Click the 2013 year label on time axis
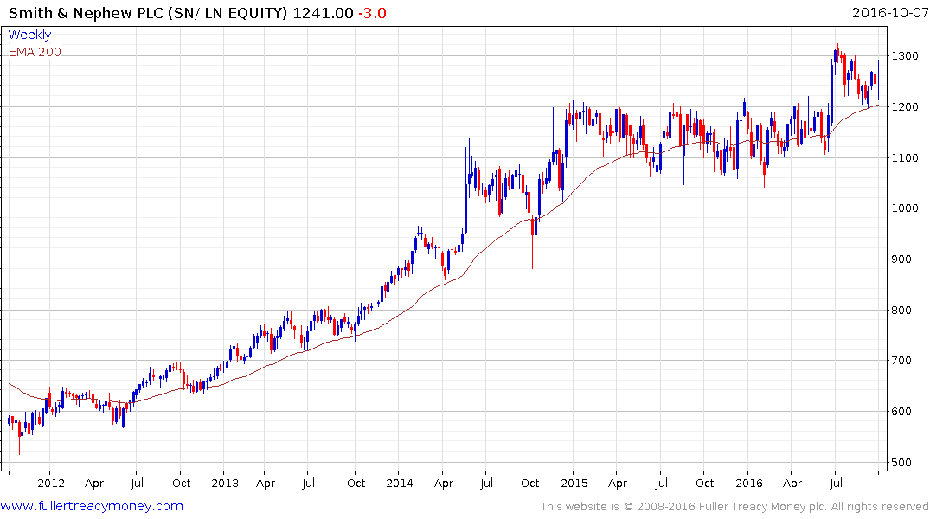930x519 pixels. 225,484
